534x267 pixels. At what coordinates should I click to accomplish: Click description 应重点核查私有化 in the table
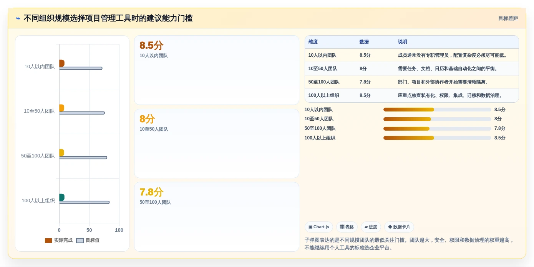point(451,96)
